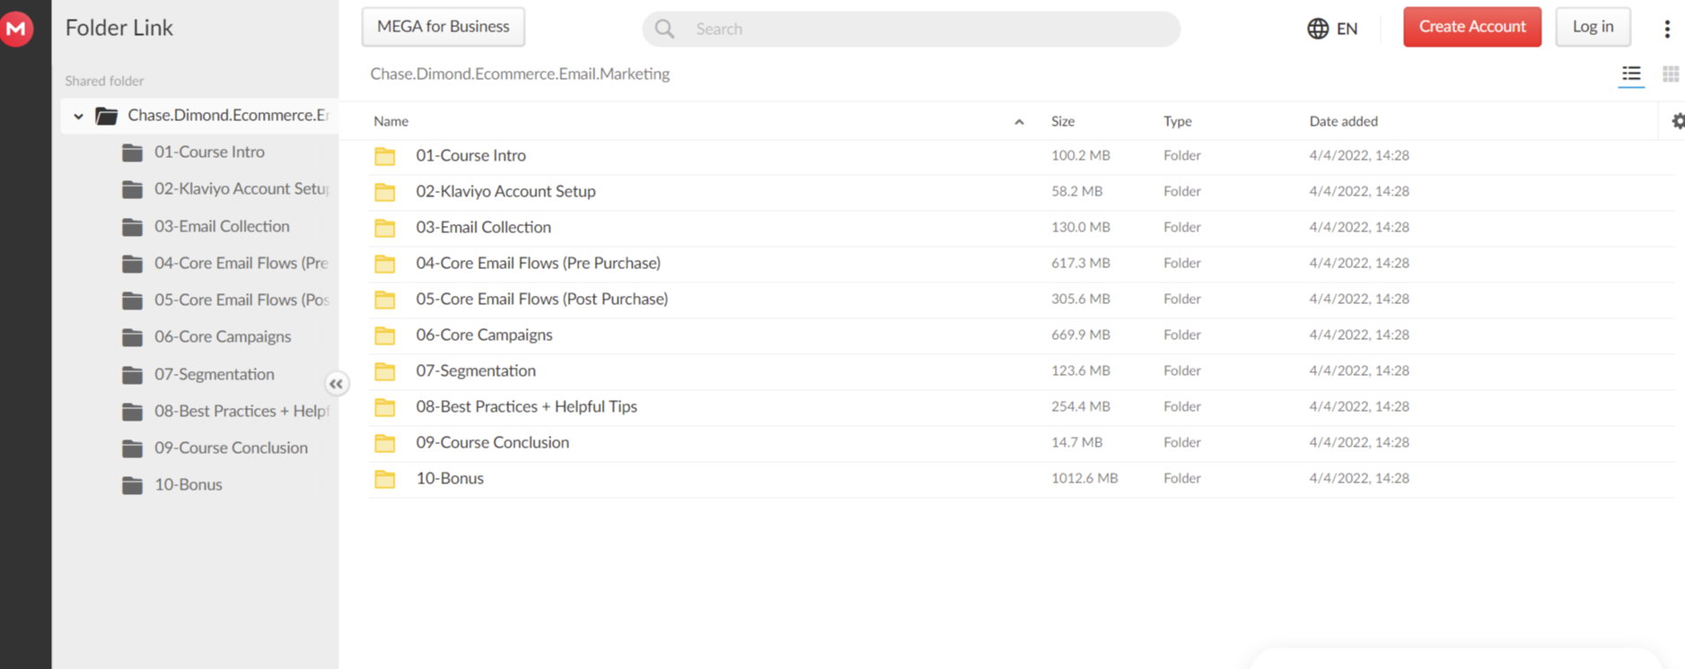Select 05-Core Email Flows (Pos in sidebar
The height and width of the screenshot is (669, 1685).
242,300
